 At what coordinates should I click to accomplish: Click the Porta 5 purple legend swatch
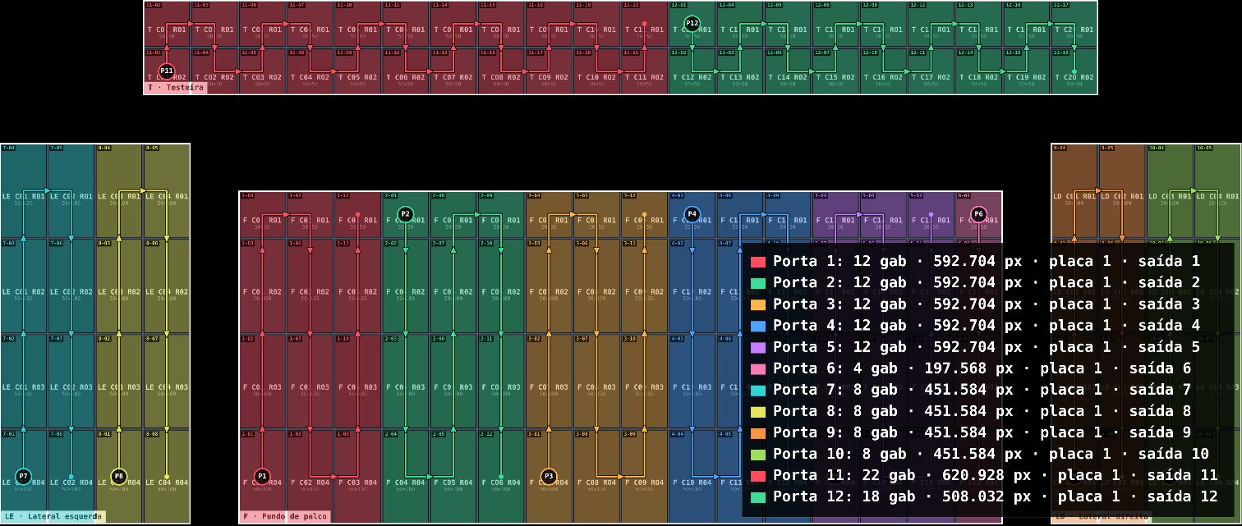click(758, 347)
